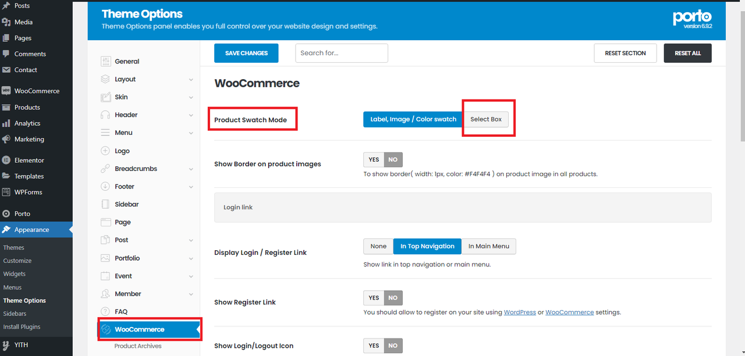Viewport: 745px width, 356px height.
Task: Expand the Portfolio section chevron
Action: coord(191,258)
